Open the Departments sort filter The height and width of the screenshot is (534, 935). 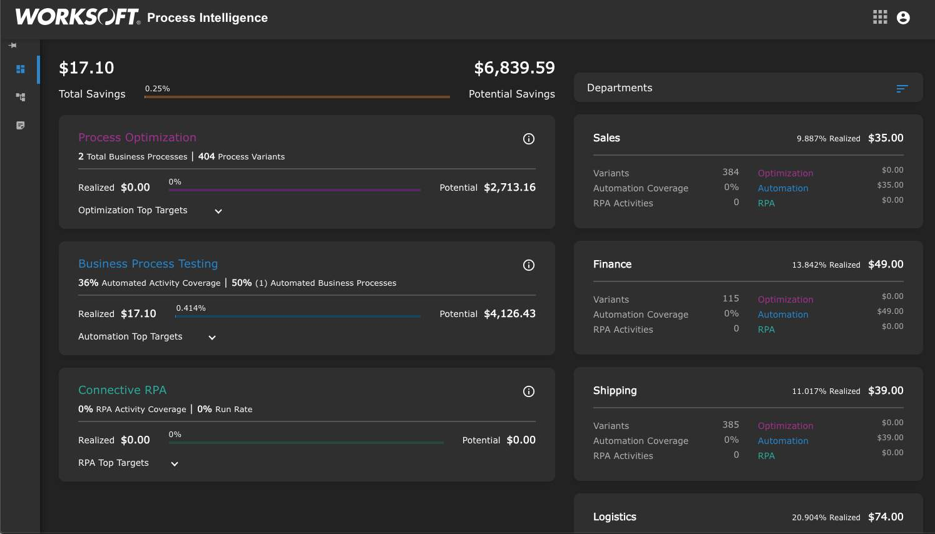pos(902,89)
